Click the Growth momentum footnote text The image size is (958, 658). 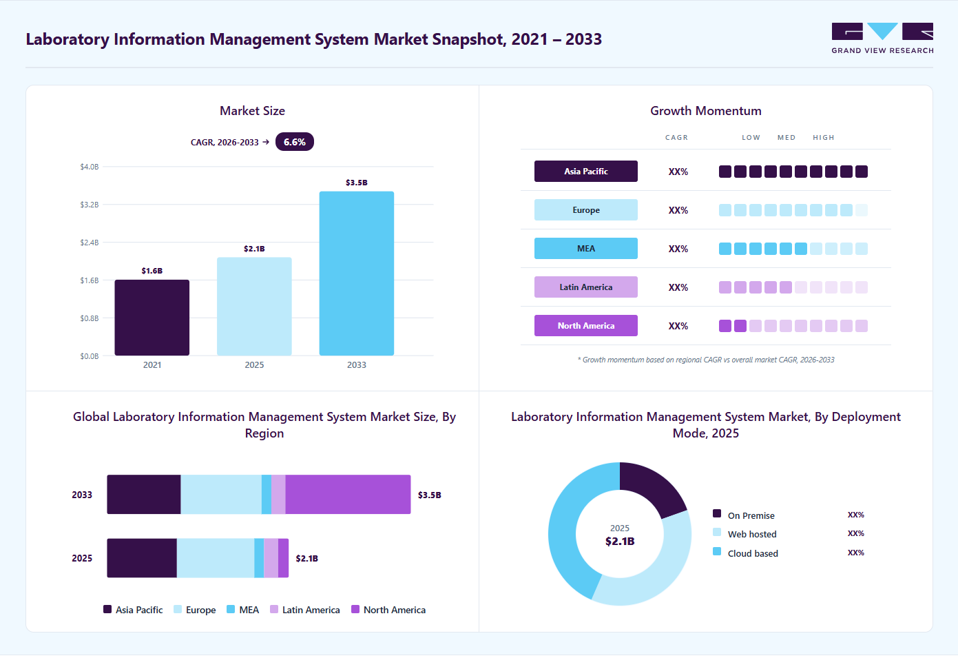point(706,360)
